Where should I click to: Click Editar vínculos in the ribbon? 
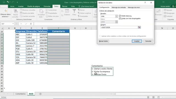click(x=52, y=16)
